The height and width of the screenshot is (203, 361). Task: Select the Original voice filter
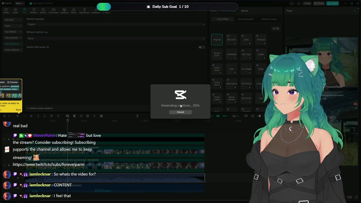[x=217, y=40]
